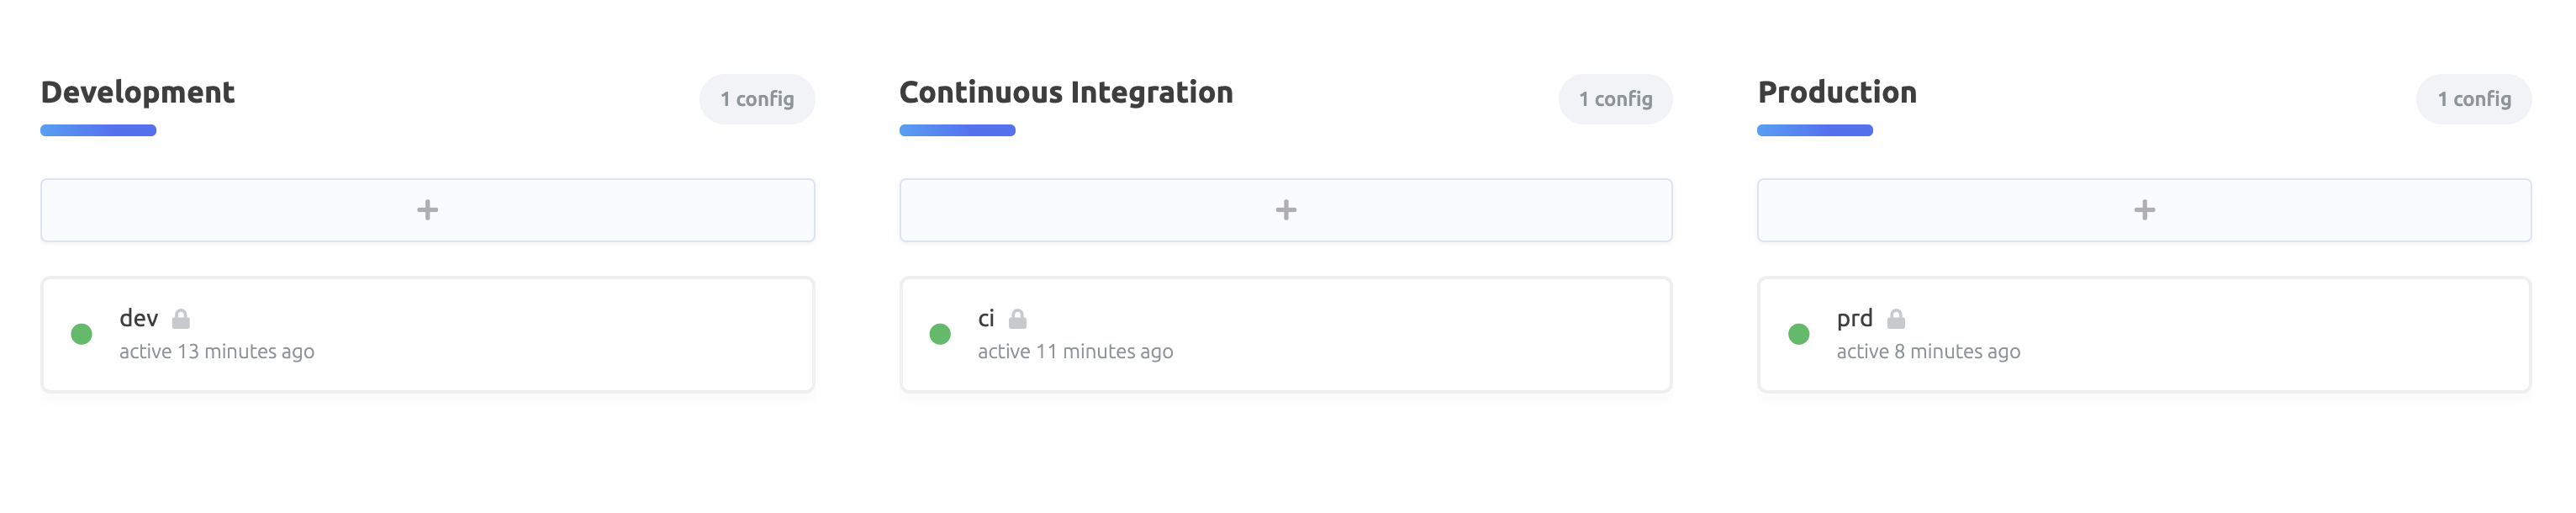Click the lock icon beside ci

[x=1017, y=319]
